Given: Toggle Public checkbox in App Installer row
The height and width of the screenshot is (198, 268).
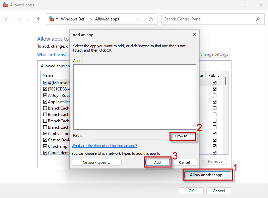Looking at the screenshot, I should (214, 102).
